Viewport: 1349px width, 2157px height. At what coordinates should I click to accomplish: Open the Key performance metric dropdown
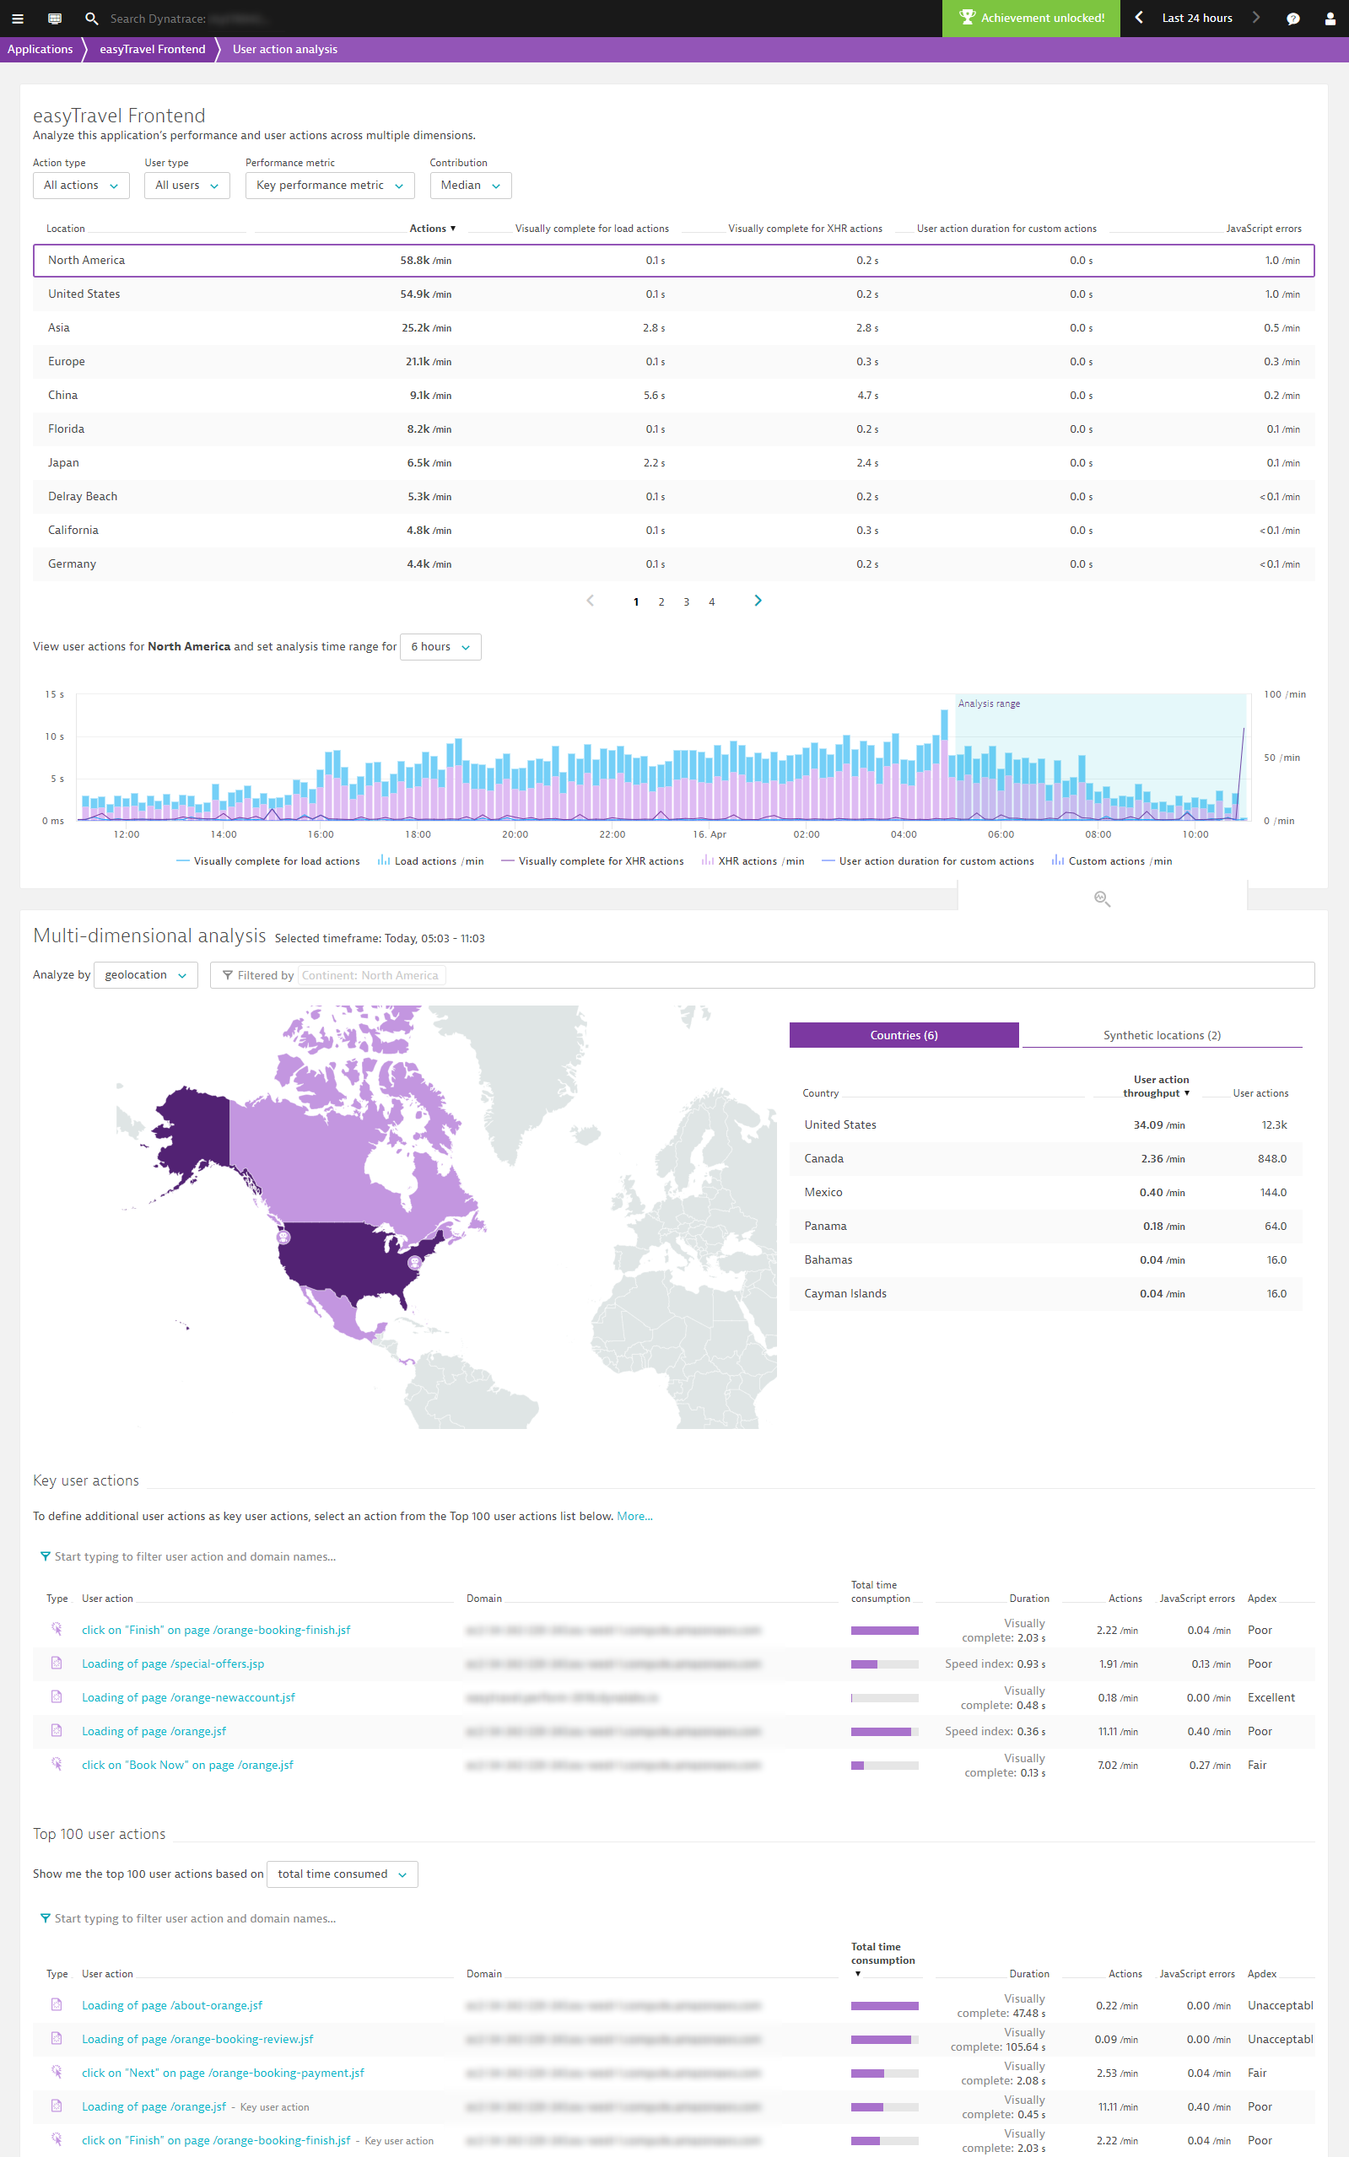330,185
